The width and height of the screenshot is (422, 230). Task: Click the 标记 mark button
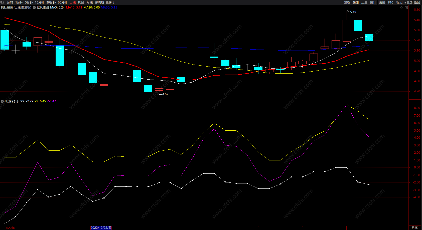[399, 2]
